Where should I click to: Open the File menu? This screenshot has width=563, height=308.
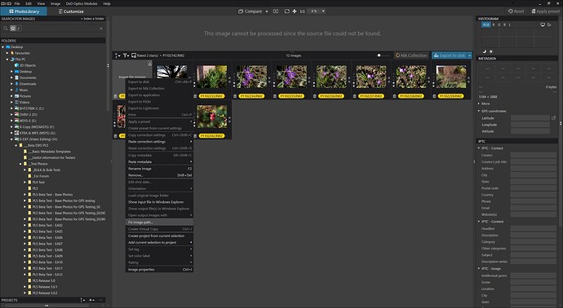tap(17, 3)
